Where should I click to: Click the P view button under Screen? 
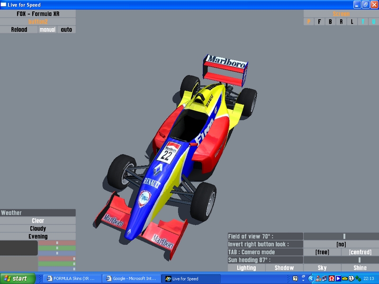[309, 22]
